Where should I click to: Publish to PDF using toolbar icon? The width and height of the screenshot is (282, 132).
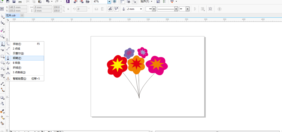point(88,1)
